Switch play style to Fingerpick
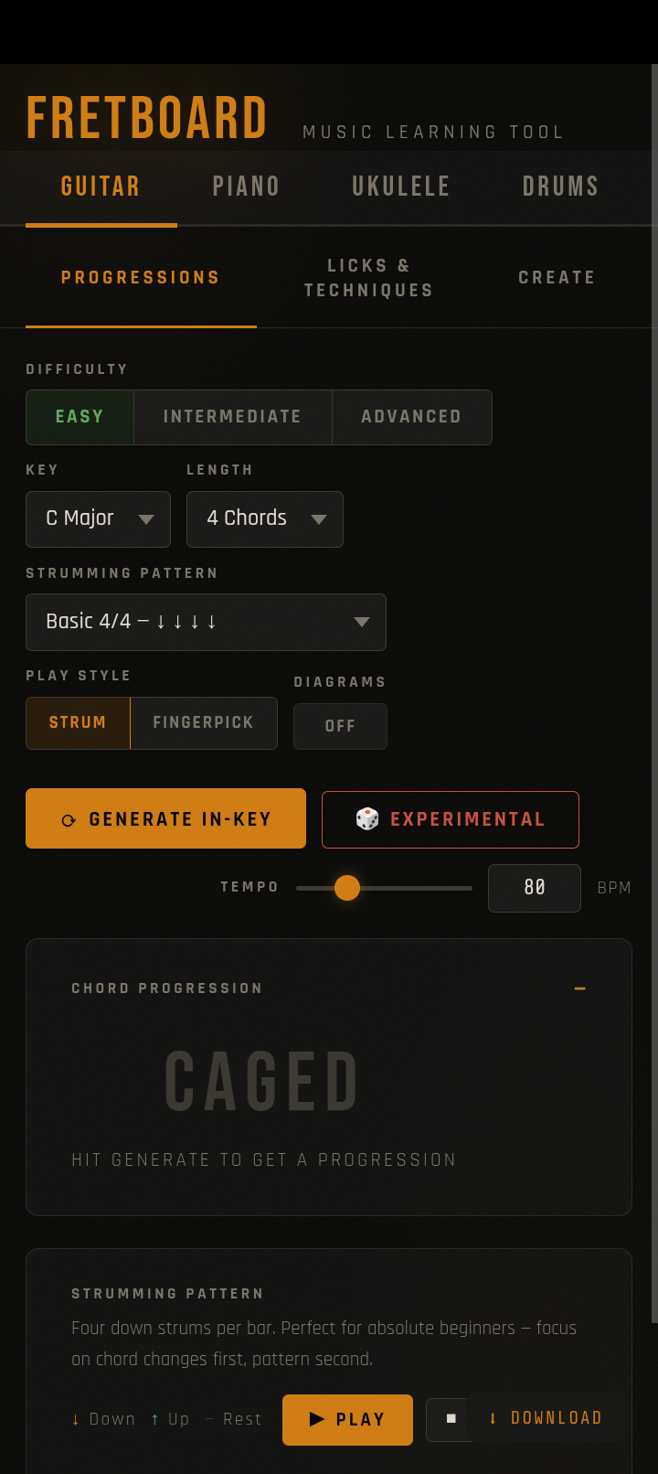The width and height of the screenshot is (658, 1474). [203, 722]
